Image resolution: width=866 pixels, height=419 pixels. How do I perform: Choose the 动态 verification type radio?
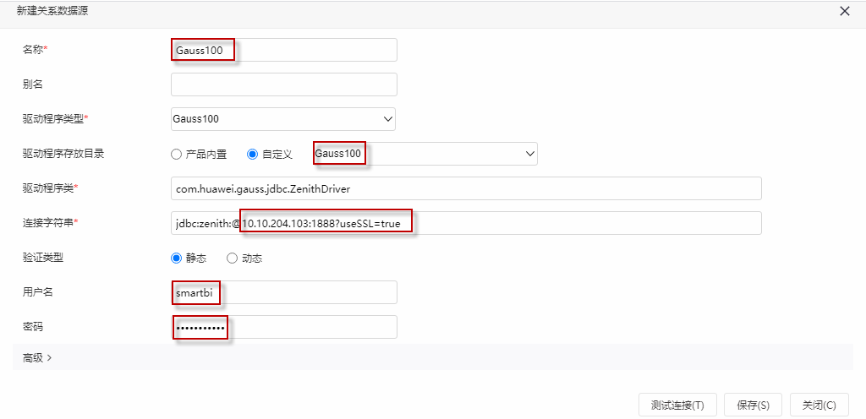[x=232, y=258]
